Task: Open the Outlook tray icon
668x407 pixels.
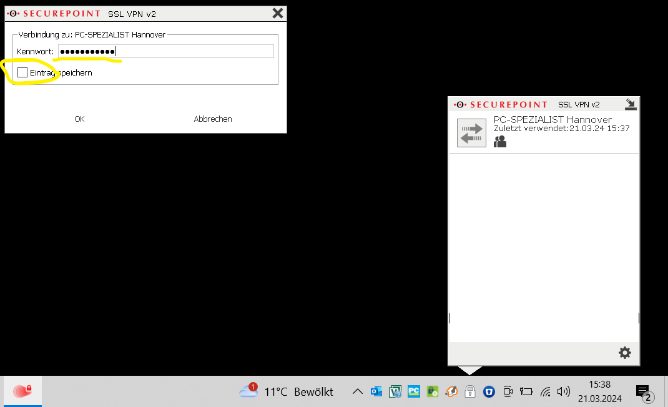Action: click(376, 391)
